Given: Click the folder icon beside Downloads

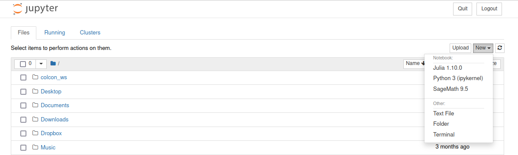Looking at the screenshot, I should [x=35, y=119].
